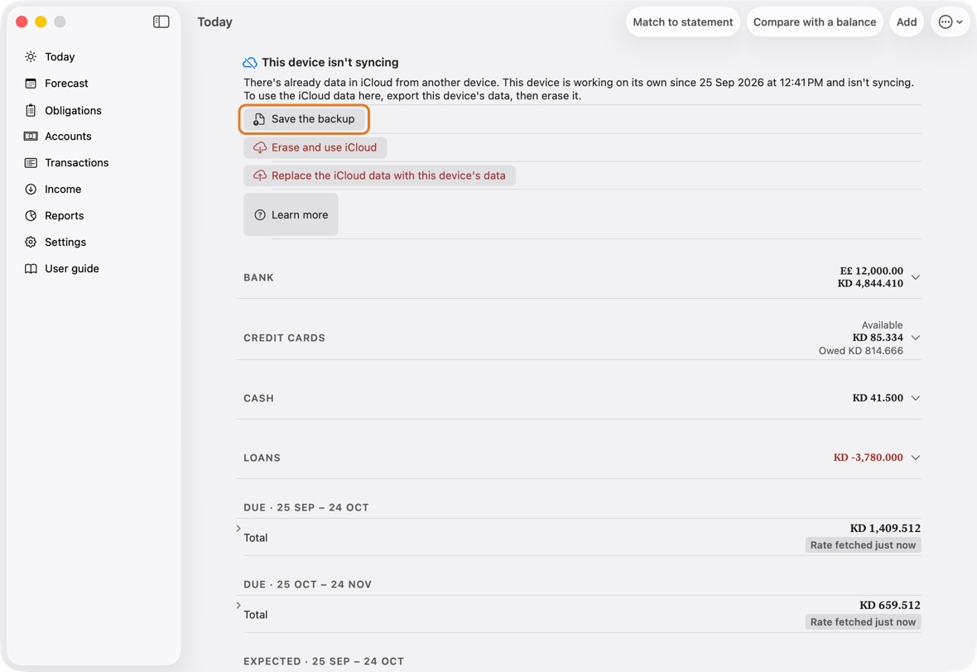Expand the Due 25 Sep – 24 Oct total
The width and height of the screenshot is (977, 672).
point(238,528)
